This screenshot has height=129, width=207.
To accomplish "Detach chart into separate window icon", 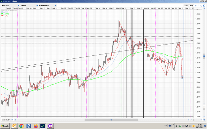I will [204, 6].
